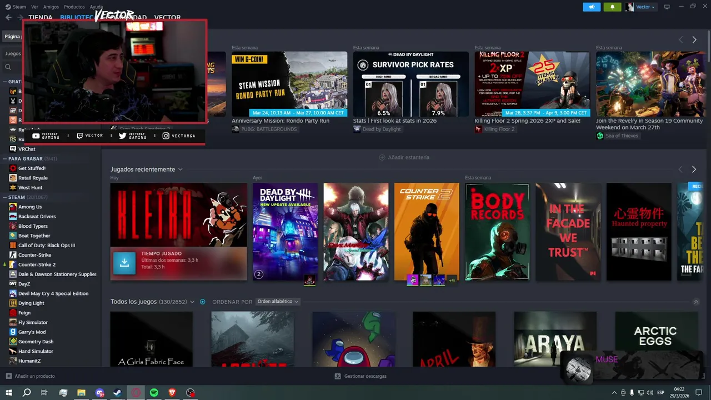711x400 pixels.
Task: Select Get Stuffed! in the library list
Action: coord(32,168)
